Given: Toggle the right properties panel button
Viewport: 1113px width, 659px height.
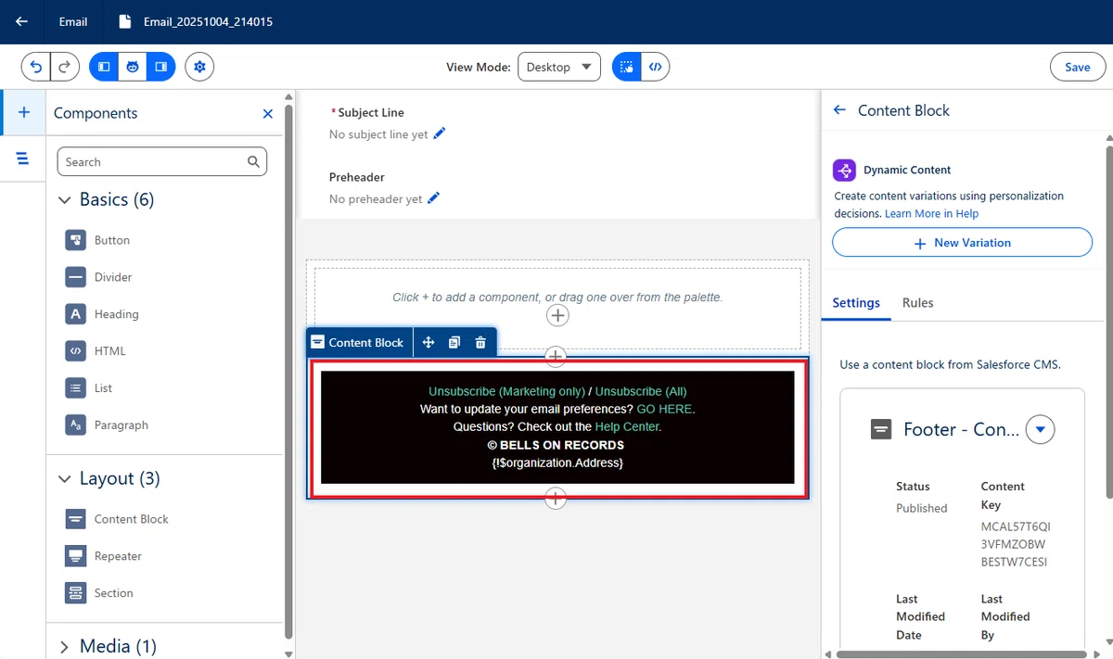Looking at the screenshot, I should point(161,67).
